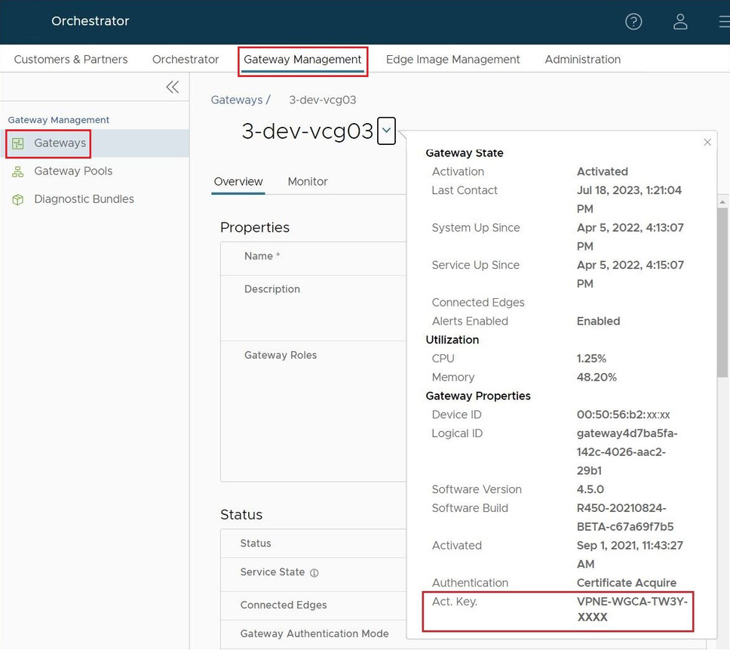
Task: Select the Overview tab
Action: (x=238, y=182)
